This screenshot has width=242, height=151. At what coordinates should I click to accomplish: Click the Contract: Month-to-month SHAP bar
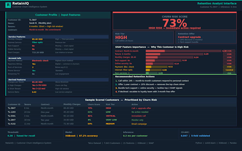[x=184, y=51]
